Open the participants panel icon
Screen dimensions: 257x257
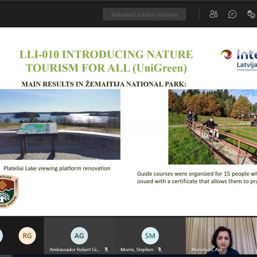[213, 14]
